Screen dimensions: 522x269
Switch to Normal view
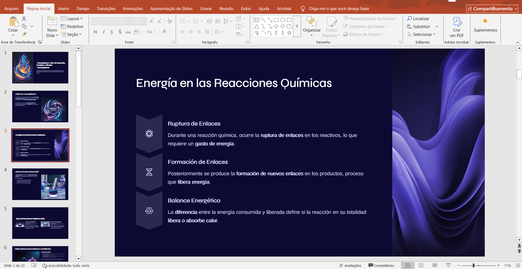(408, 265)
